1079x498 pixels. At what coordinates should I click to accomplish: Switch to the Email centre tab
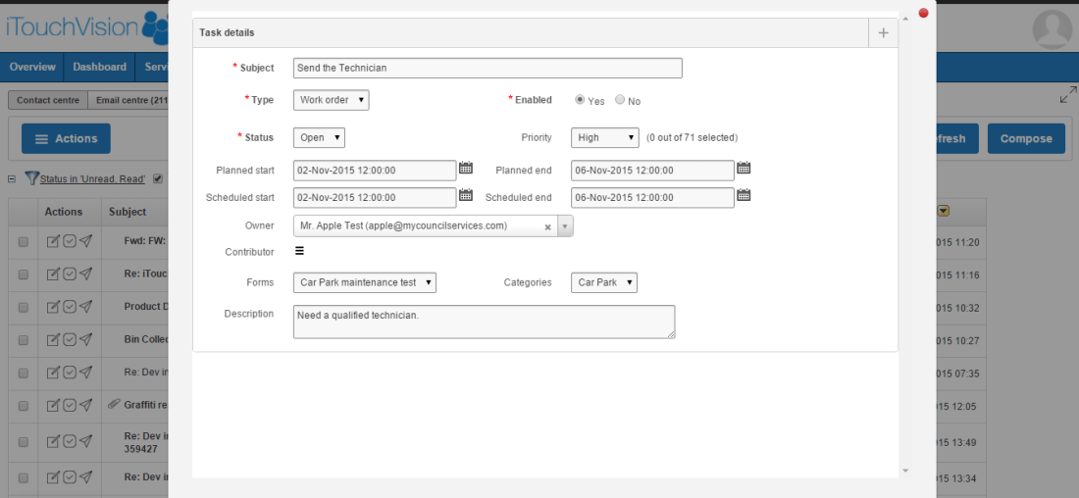pos(128,100)
